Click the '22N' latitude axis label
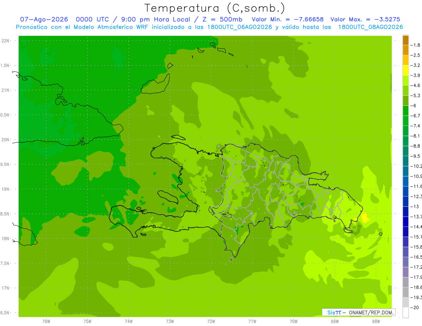 point(6,41)
